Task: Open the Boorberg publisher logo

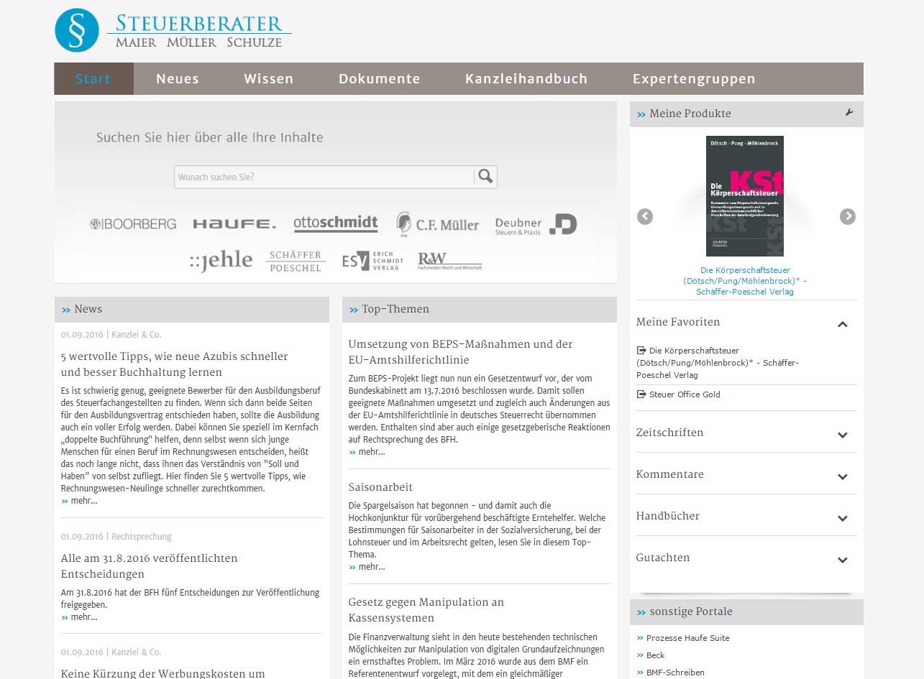Action: (133, 224)
